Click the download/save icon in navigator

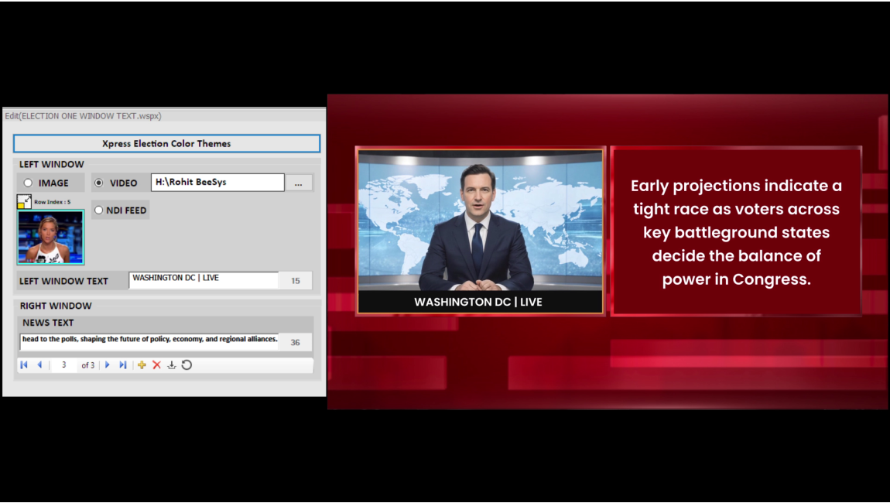(x=172, y=365)
